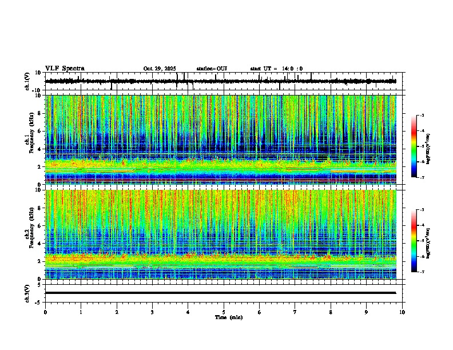
Task: Click the "8" kHz tick on ch.1 spectrogram
Action: click(40, 113)
